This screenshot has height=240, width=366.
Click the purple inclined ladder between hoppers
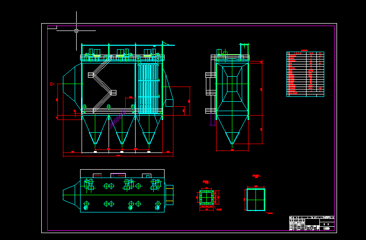[x=118, y=119]
